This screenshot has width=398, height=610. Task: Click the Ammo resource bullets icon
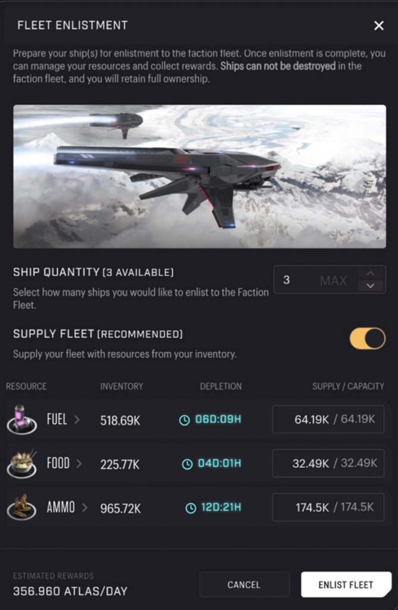(x=22, y=508)
